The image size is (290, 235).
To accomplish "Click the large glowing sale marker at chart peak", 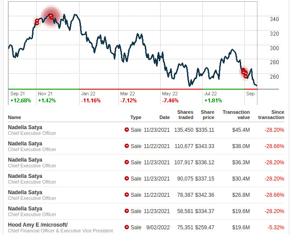I will 51,17.
